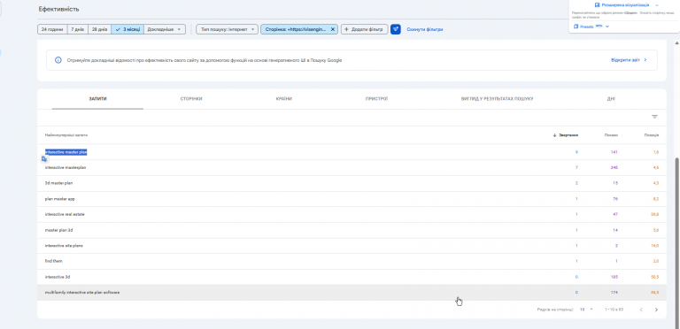The width and height of the screenshot is (680, 329).
Task: Click the Скинути фільтри link
Action: click(x=425, y=29)
